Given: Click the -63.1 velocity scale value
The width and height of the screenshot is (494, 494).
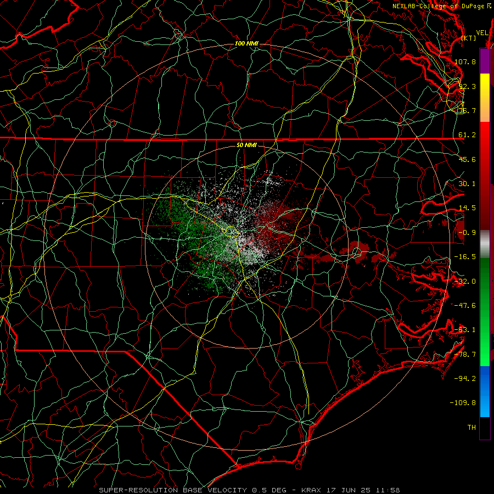Looking at the screenshot, I should (x=465, y=329).
